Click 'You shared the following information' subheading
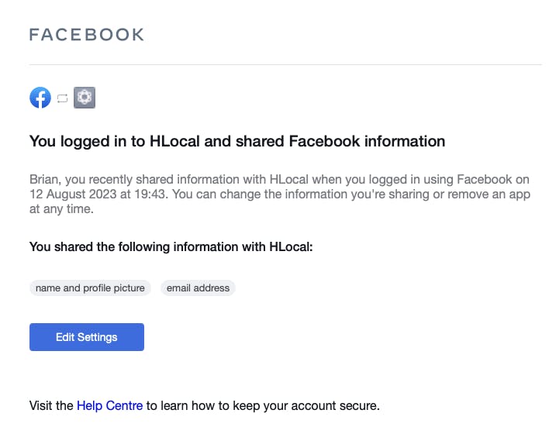556x427 pixels. click(x=140, y=247)
